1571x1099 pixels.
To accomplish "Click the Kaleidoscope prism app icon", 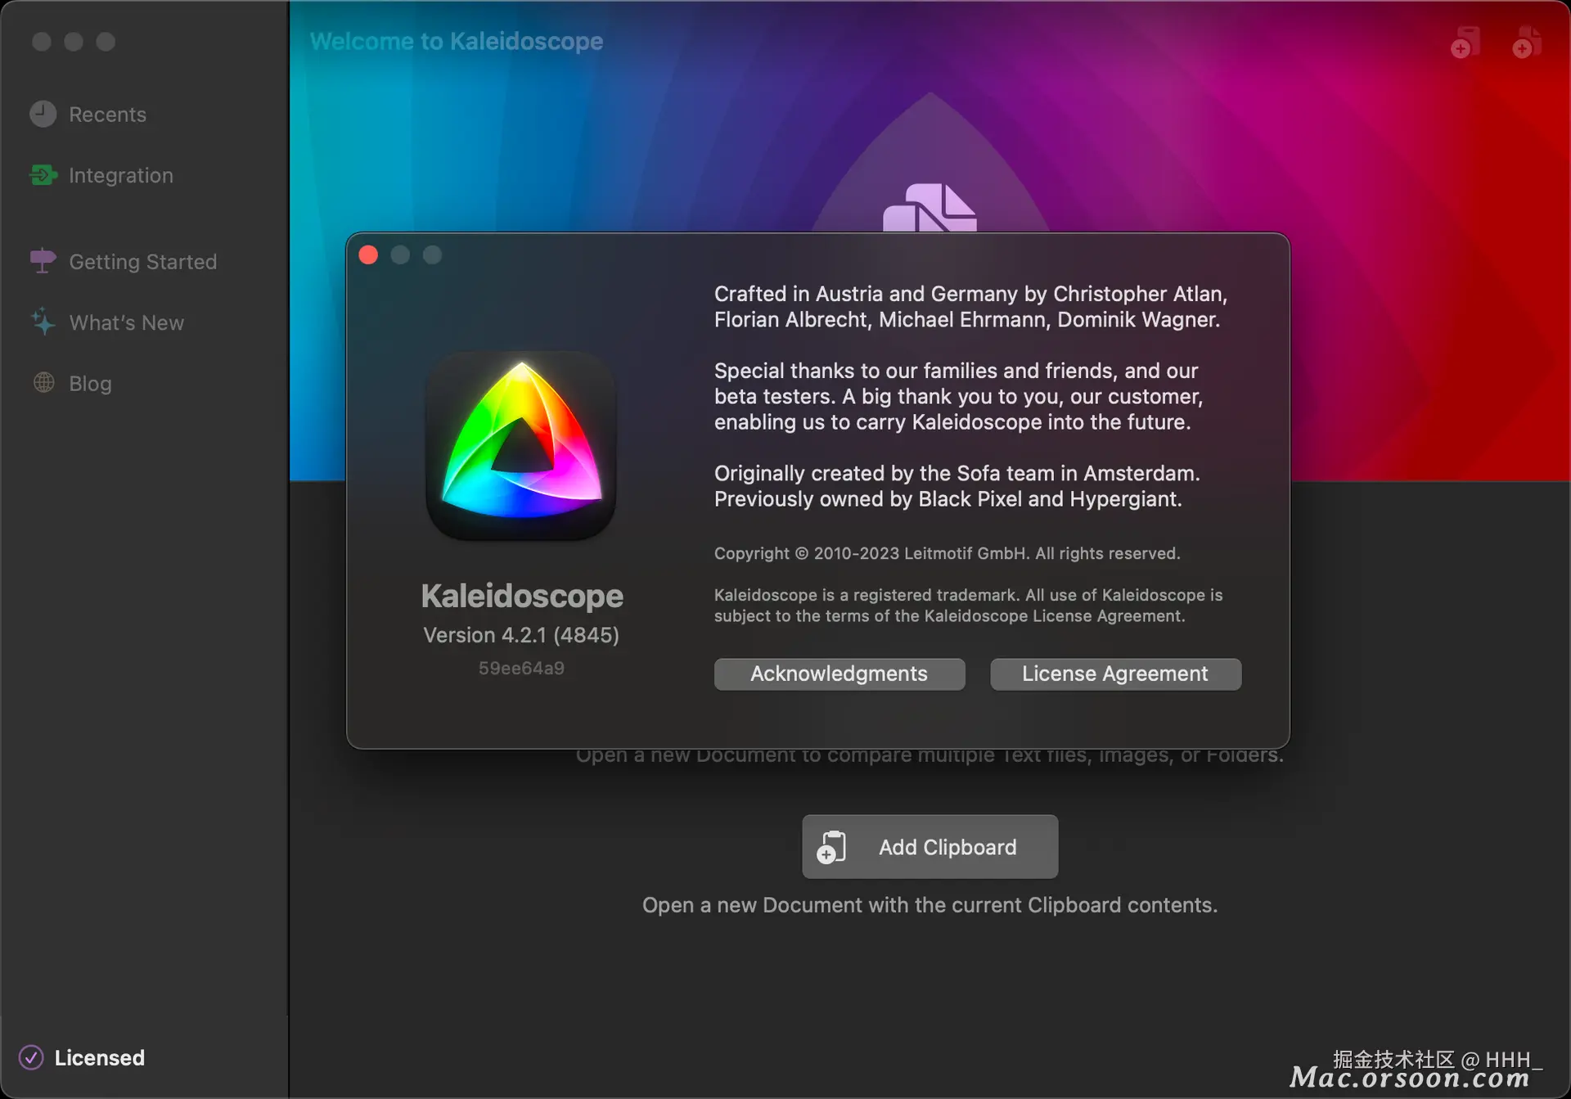I will (x=521, y=445).
